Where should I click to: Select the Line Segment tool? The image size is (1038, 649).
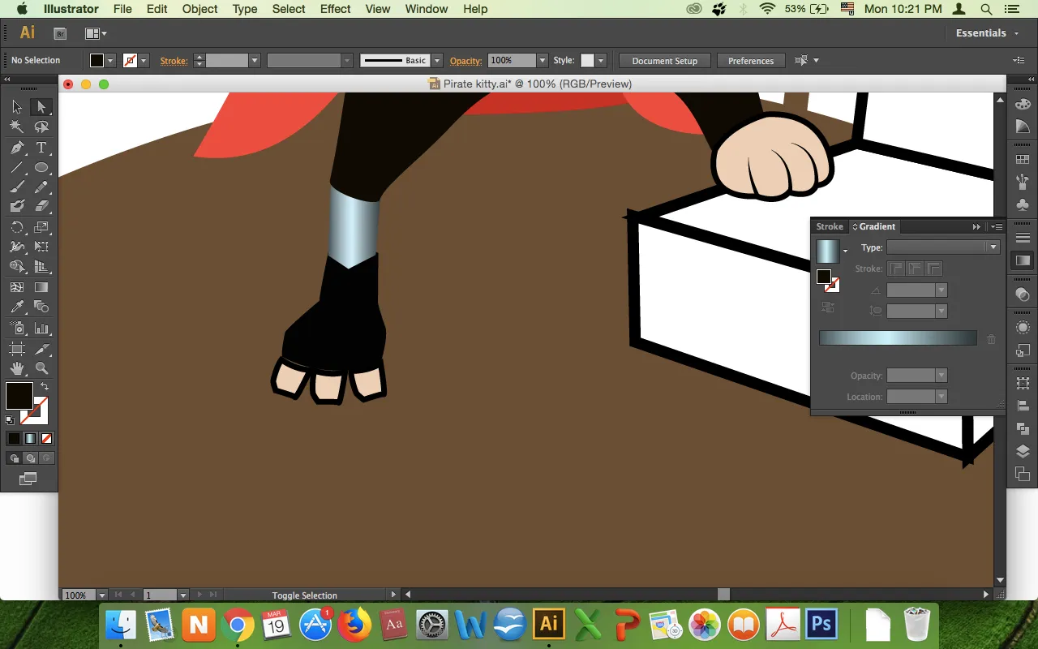coord(17,168)
